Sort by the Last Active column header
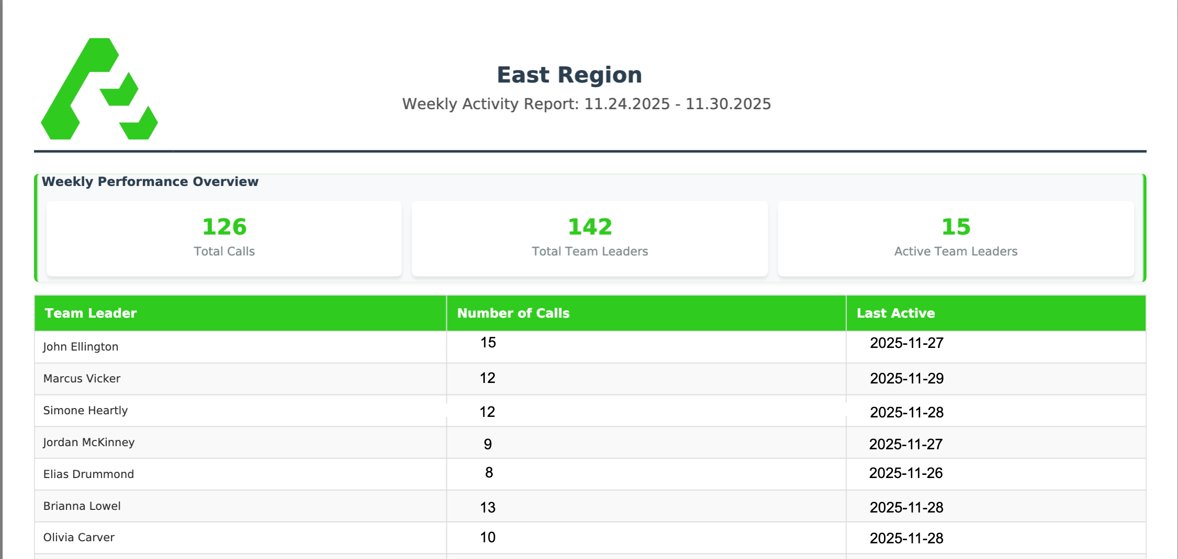Screen dimensions: 1178x559 coord(896,313)
